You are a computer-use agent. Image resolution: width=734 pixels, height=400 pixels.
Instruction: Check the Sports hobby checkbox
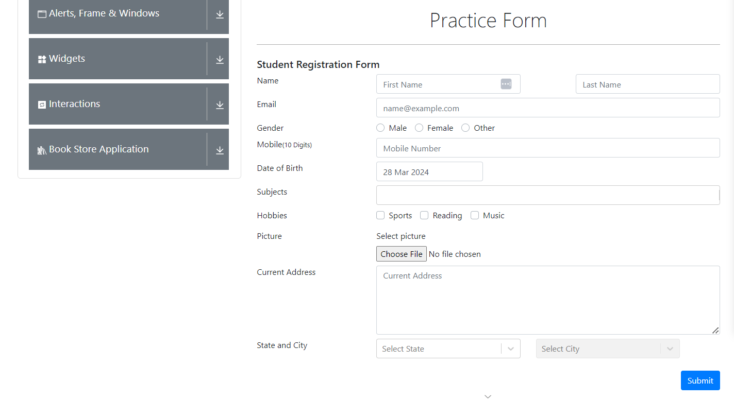380,215
